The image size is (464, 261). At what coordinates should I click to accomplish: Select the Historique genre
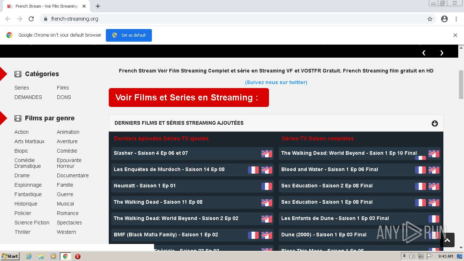(26, 204)
